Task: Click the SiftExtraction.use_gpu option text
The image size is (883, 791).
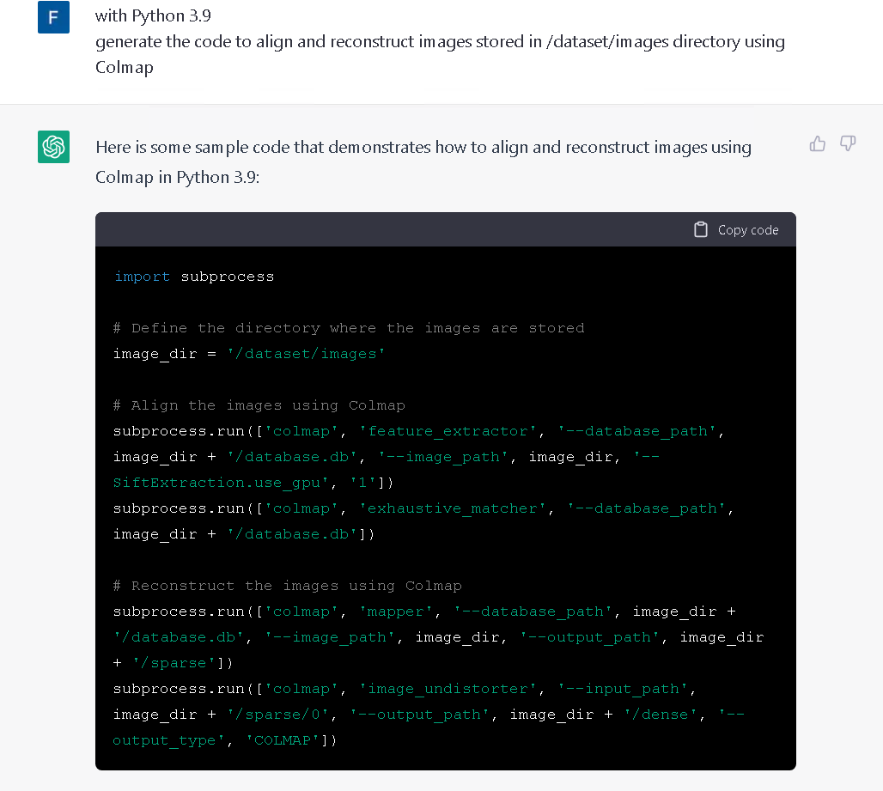Action: pyautogui.click(x=216, y=482)
